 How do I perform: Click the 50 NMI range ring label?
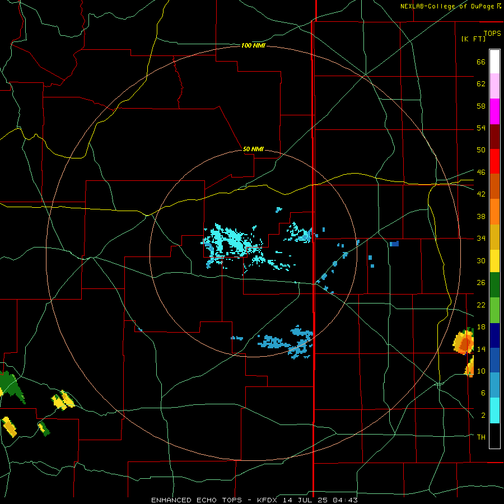tap(253, 149)
